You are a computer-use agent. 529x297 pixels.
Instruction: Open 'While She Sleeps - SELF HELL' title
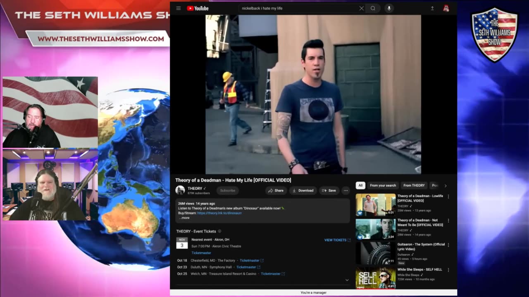pos(420,269)
